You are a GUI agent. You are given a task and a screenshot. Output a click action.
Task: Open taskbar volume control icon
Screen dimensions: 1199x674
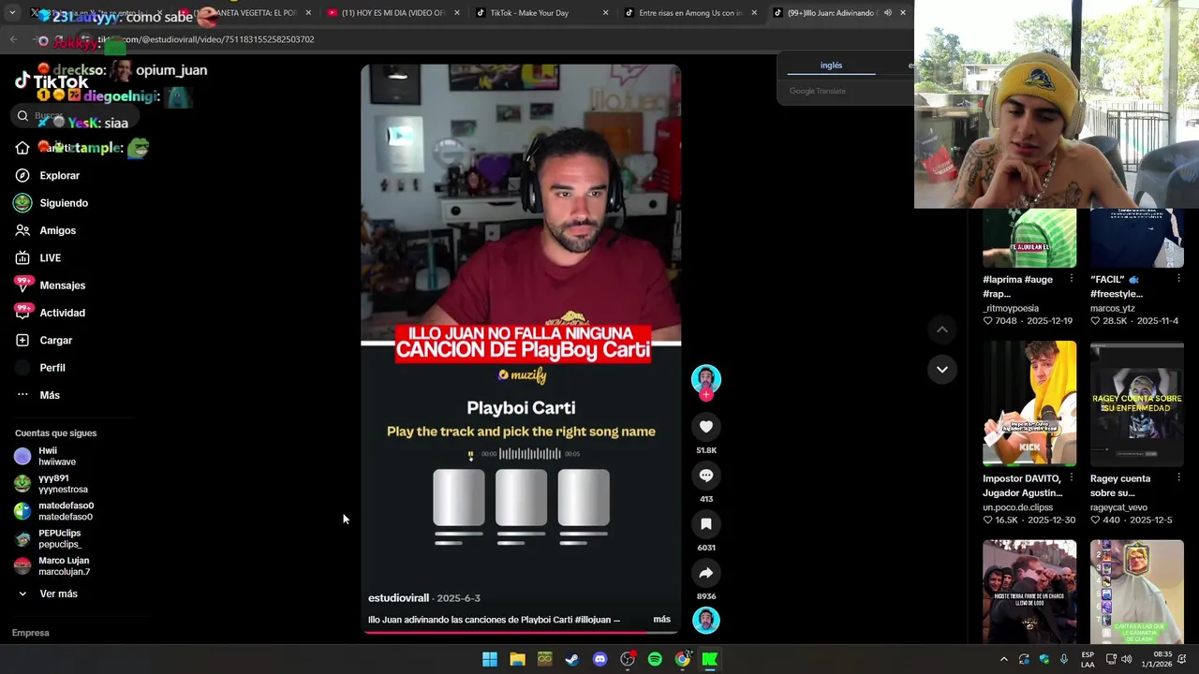click(1126, 659)
